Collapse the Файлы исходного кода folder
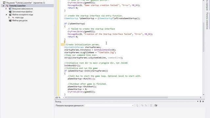Image resolution: width=210 pixels, height=118 pixels. pos(6,14)
